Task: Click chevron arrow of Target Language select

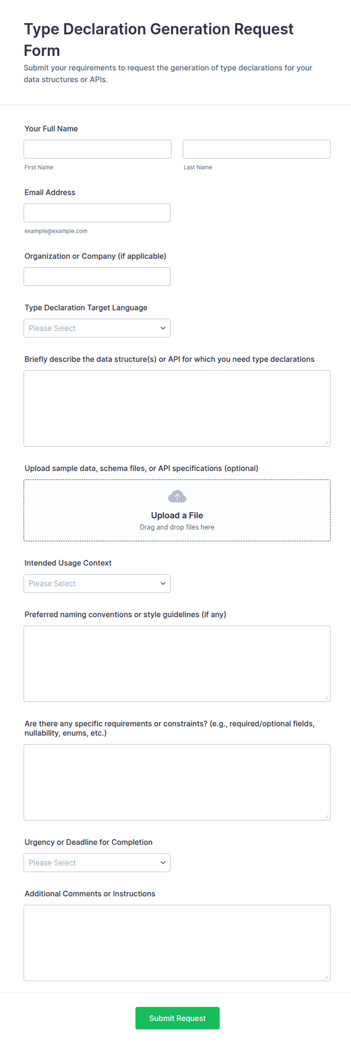Action: coord(163,328)
